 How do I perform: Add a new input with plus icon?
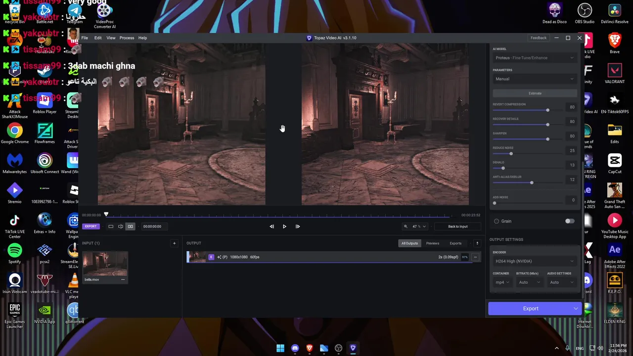click(x=174, y=243)
